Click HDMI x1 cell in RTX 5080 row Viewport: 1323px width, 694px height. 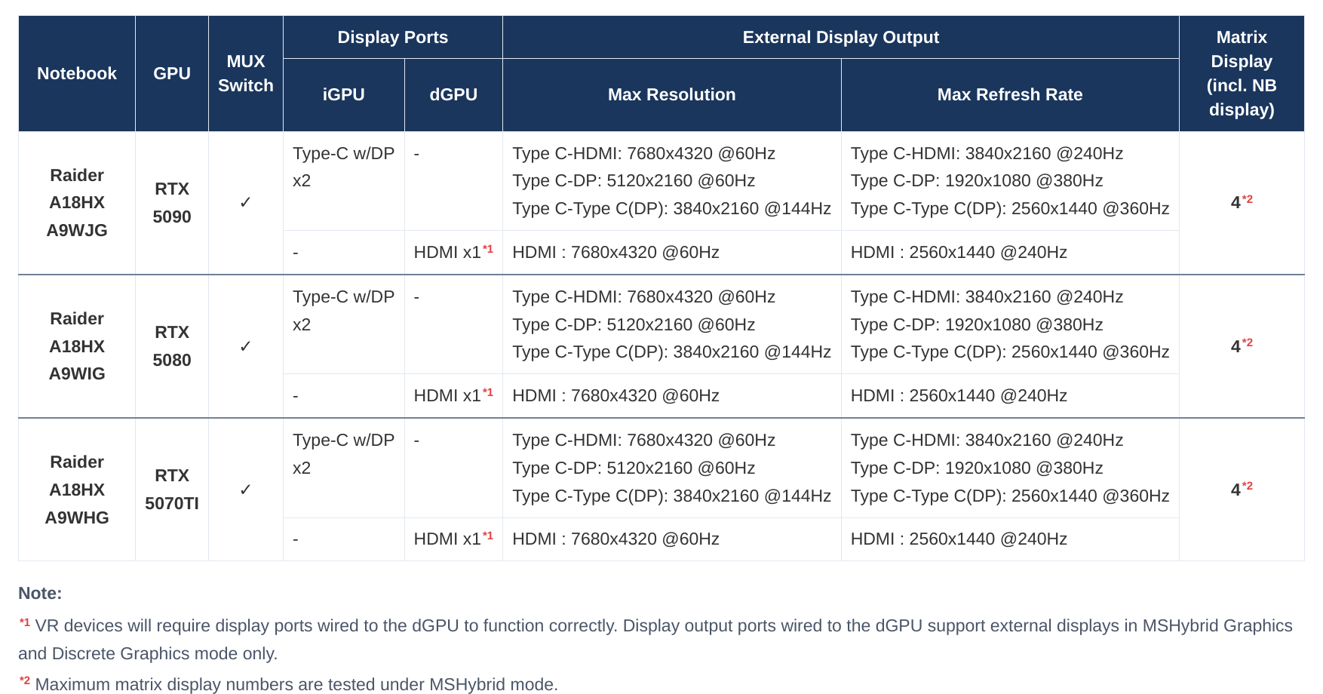tap(453, 396)
